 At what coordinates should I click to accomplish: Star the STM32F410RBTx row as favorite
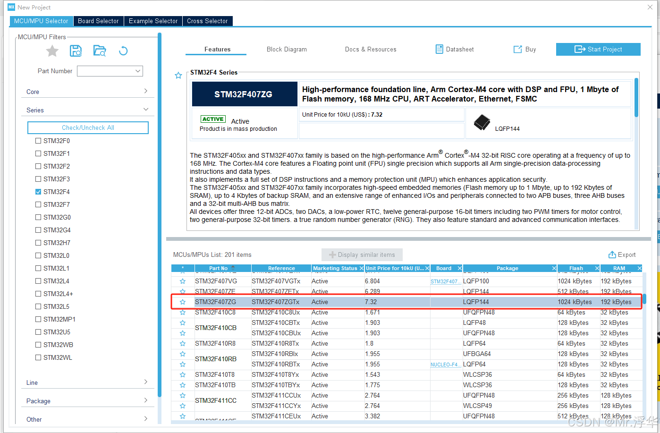tap(183, 365)
